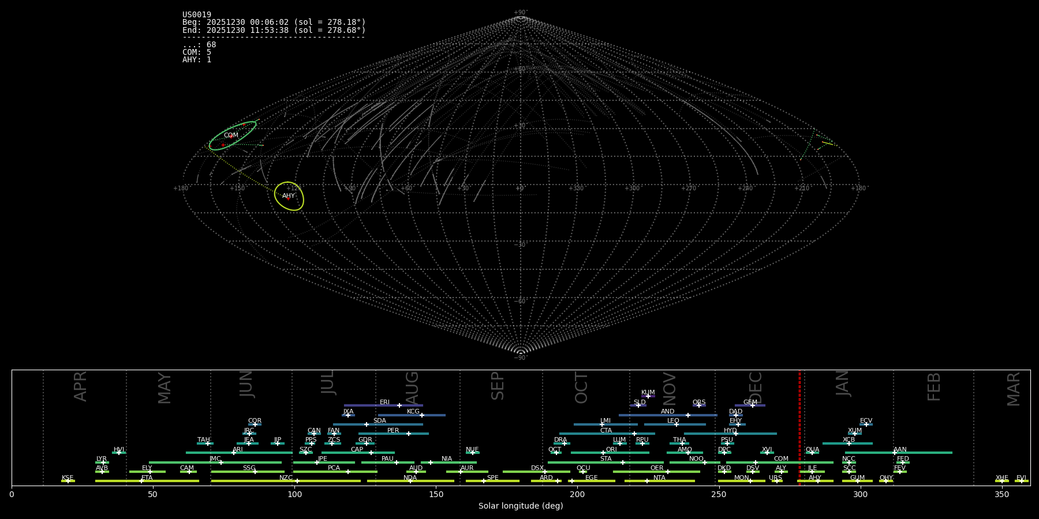Click the station ID text US0019
The height and width of the screenshot is (519, 1039).
(x=197, y=15)
